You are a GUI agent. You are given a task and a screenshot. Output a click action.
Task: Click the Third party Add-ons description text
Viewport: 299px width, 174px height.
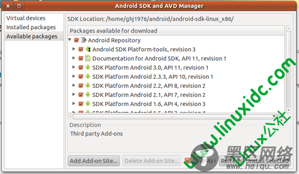click(97, 133)
